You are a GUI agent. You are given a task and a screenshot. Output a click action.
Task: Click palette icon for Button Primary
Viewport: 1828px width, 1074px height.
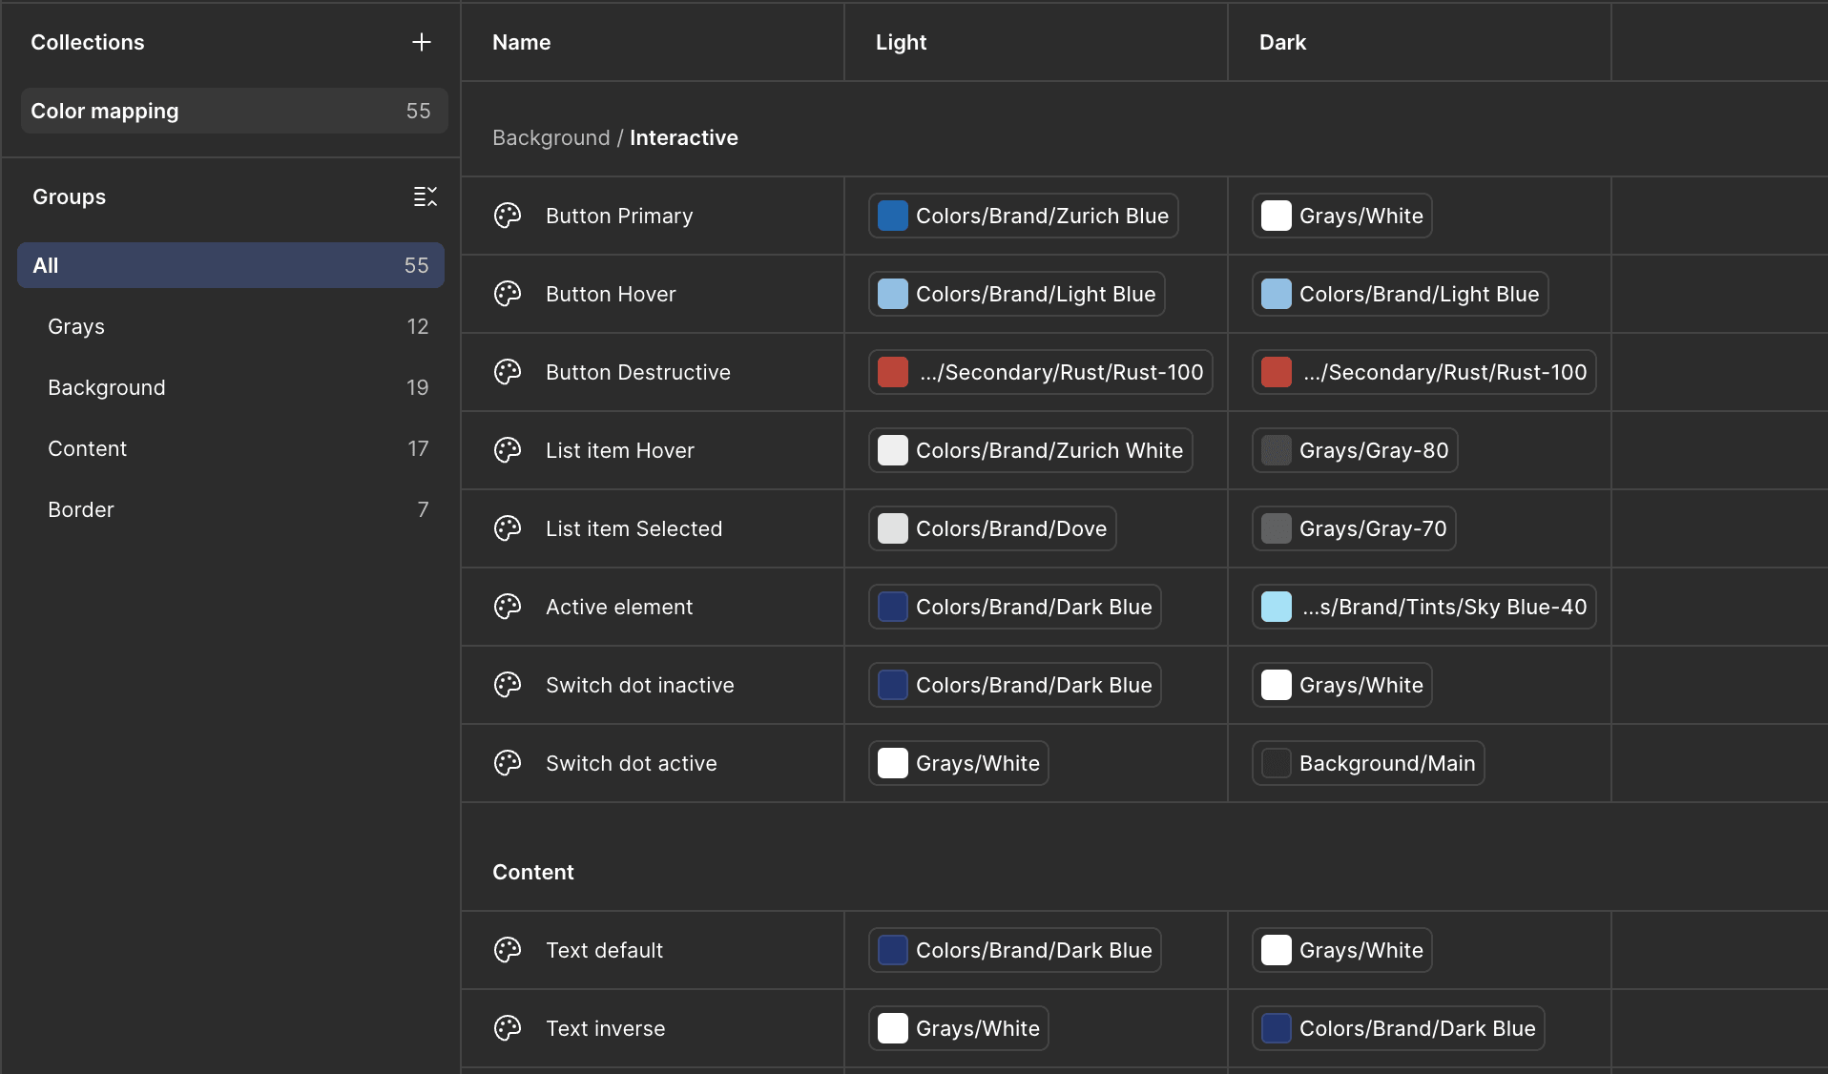coord(508,216)
